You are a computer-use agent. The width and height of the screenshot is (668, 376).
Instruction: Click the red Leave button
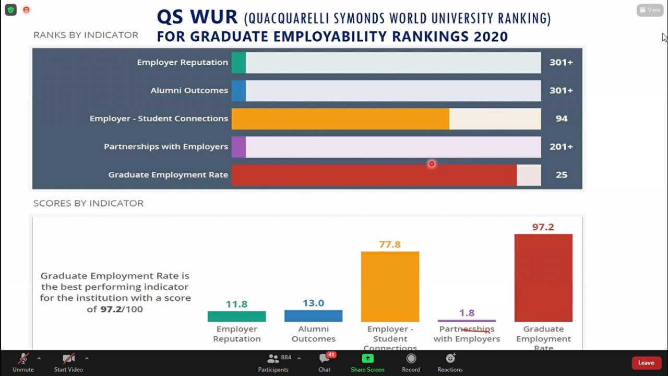tap(646, 362)
